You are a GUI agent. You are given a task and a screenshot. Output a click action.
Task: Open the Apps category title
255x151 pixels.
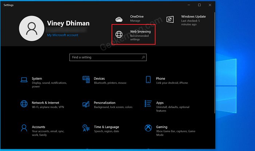[160, 103]
